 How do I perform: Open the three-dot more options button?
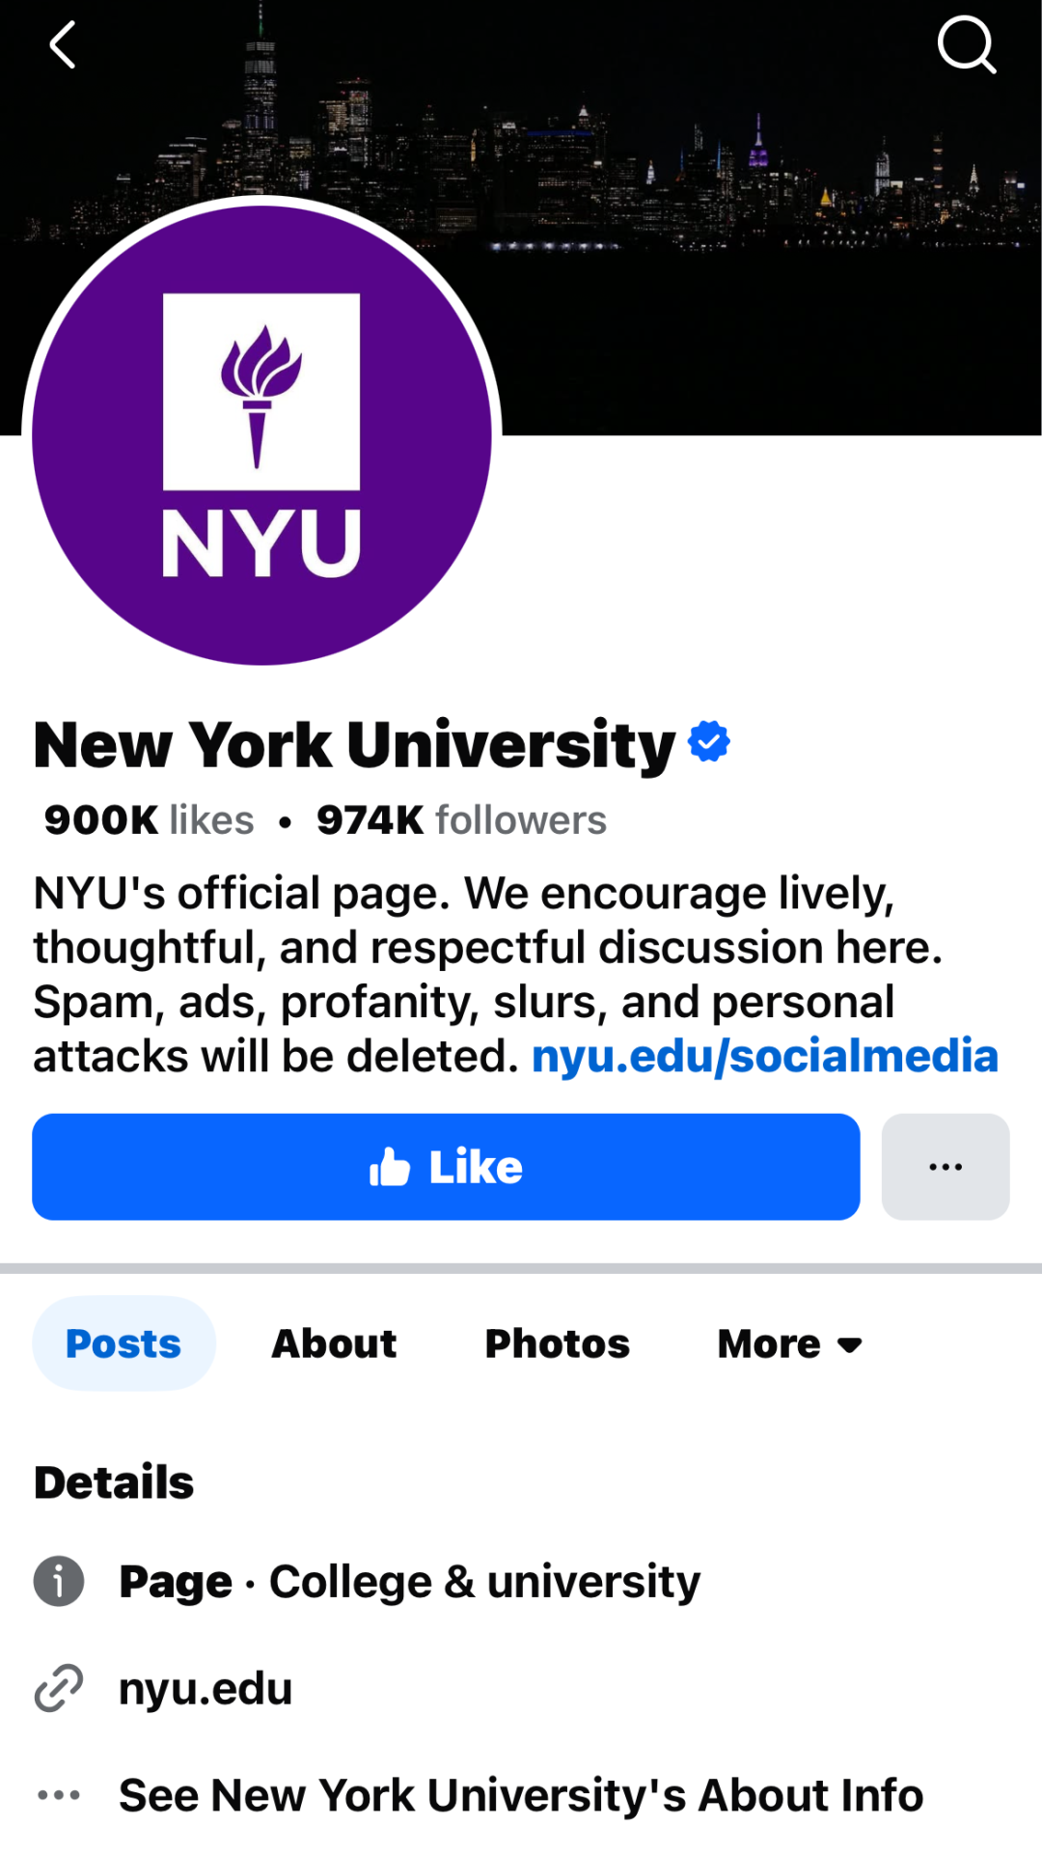point(946,1167)
